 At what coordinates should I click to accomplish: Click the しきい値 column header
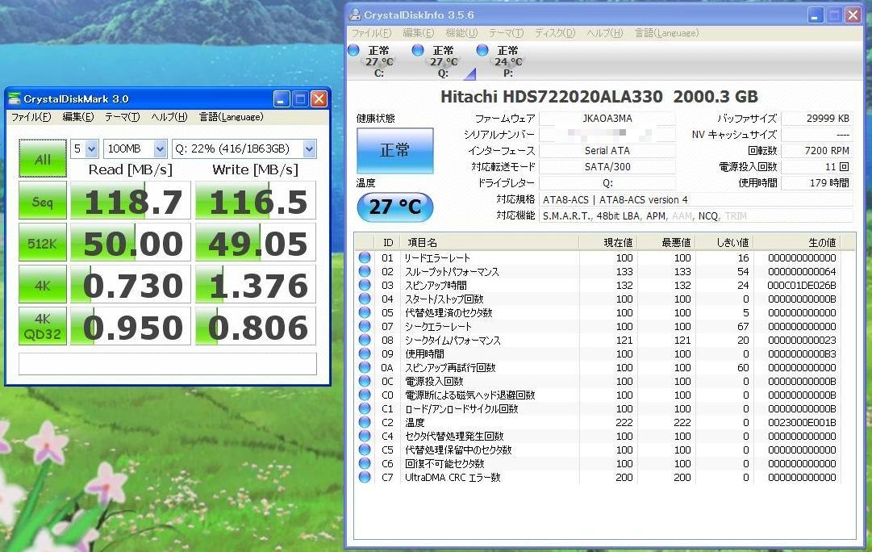pos(724,242)
